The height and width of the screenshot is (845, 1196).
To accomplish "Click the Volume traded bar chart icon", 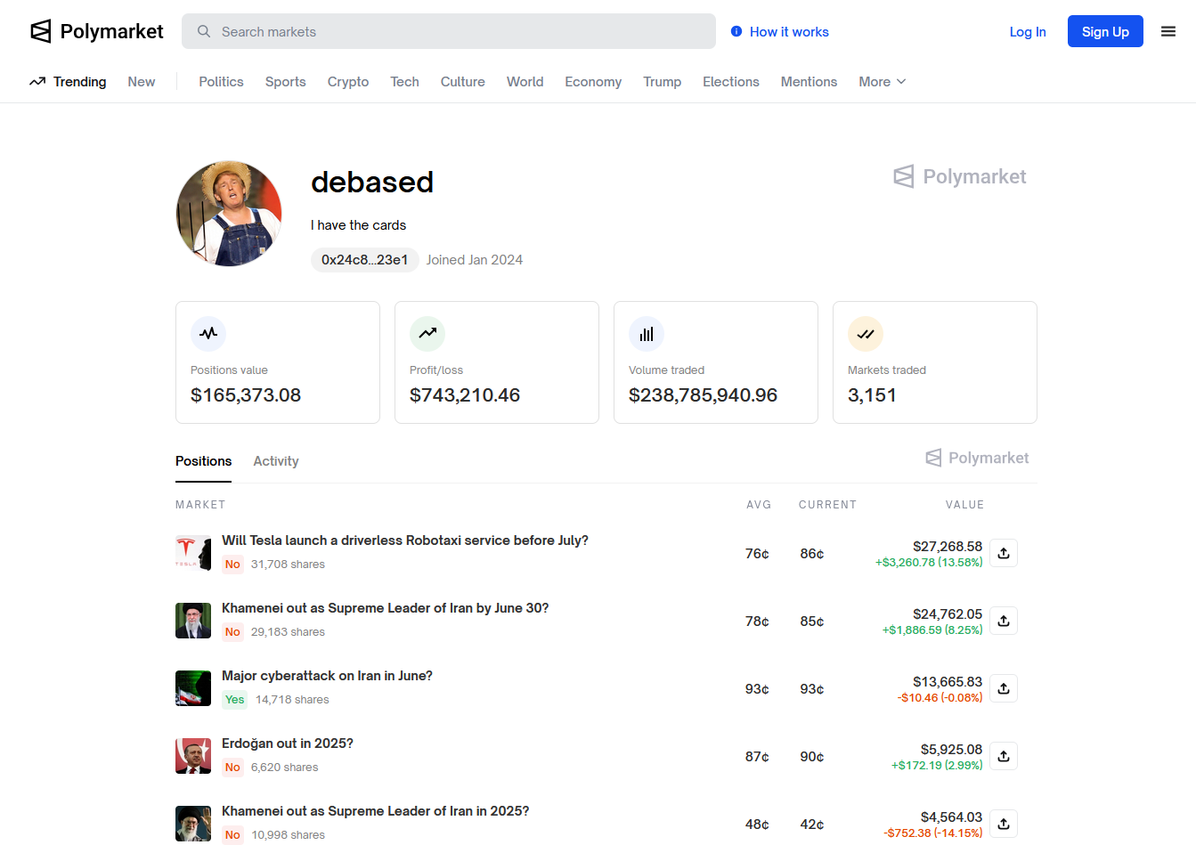I will tap(647, 334).
